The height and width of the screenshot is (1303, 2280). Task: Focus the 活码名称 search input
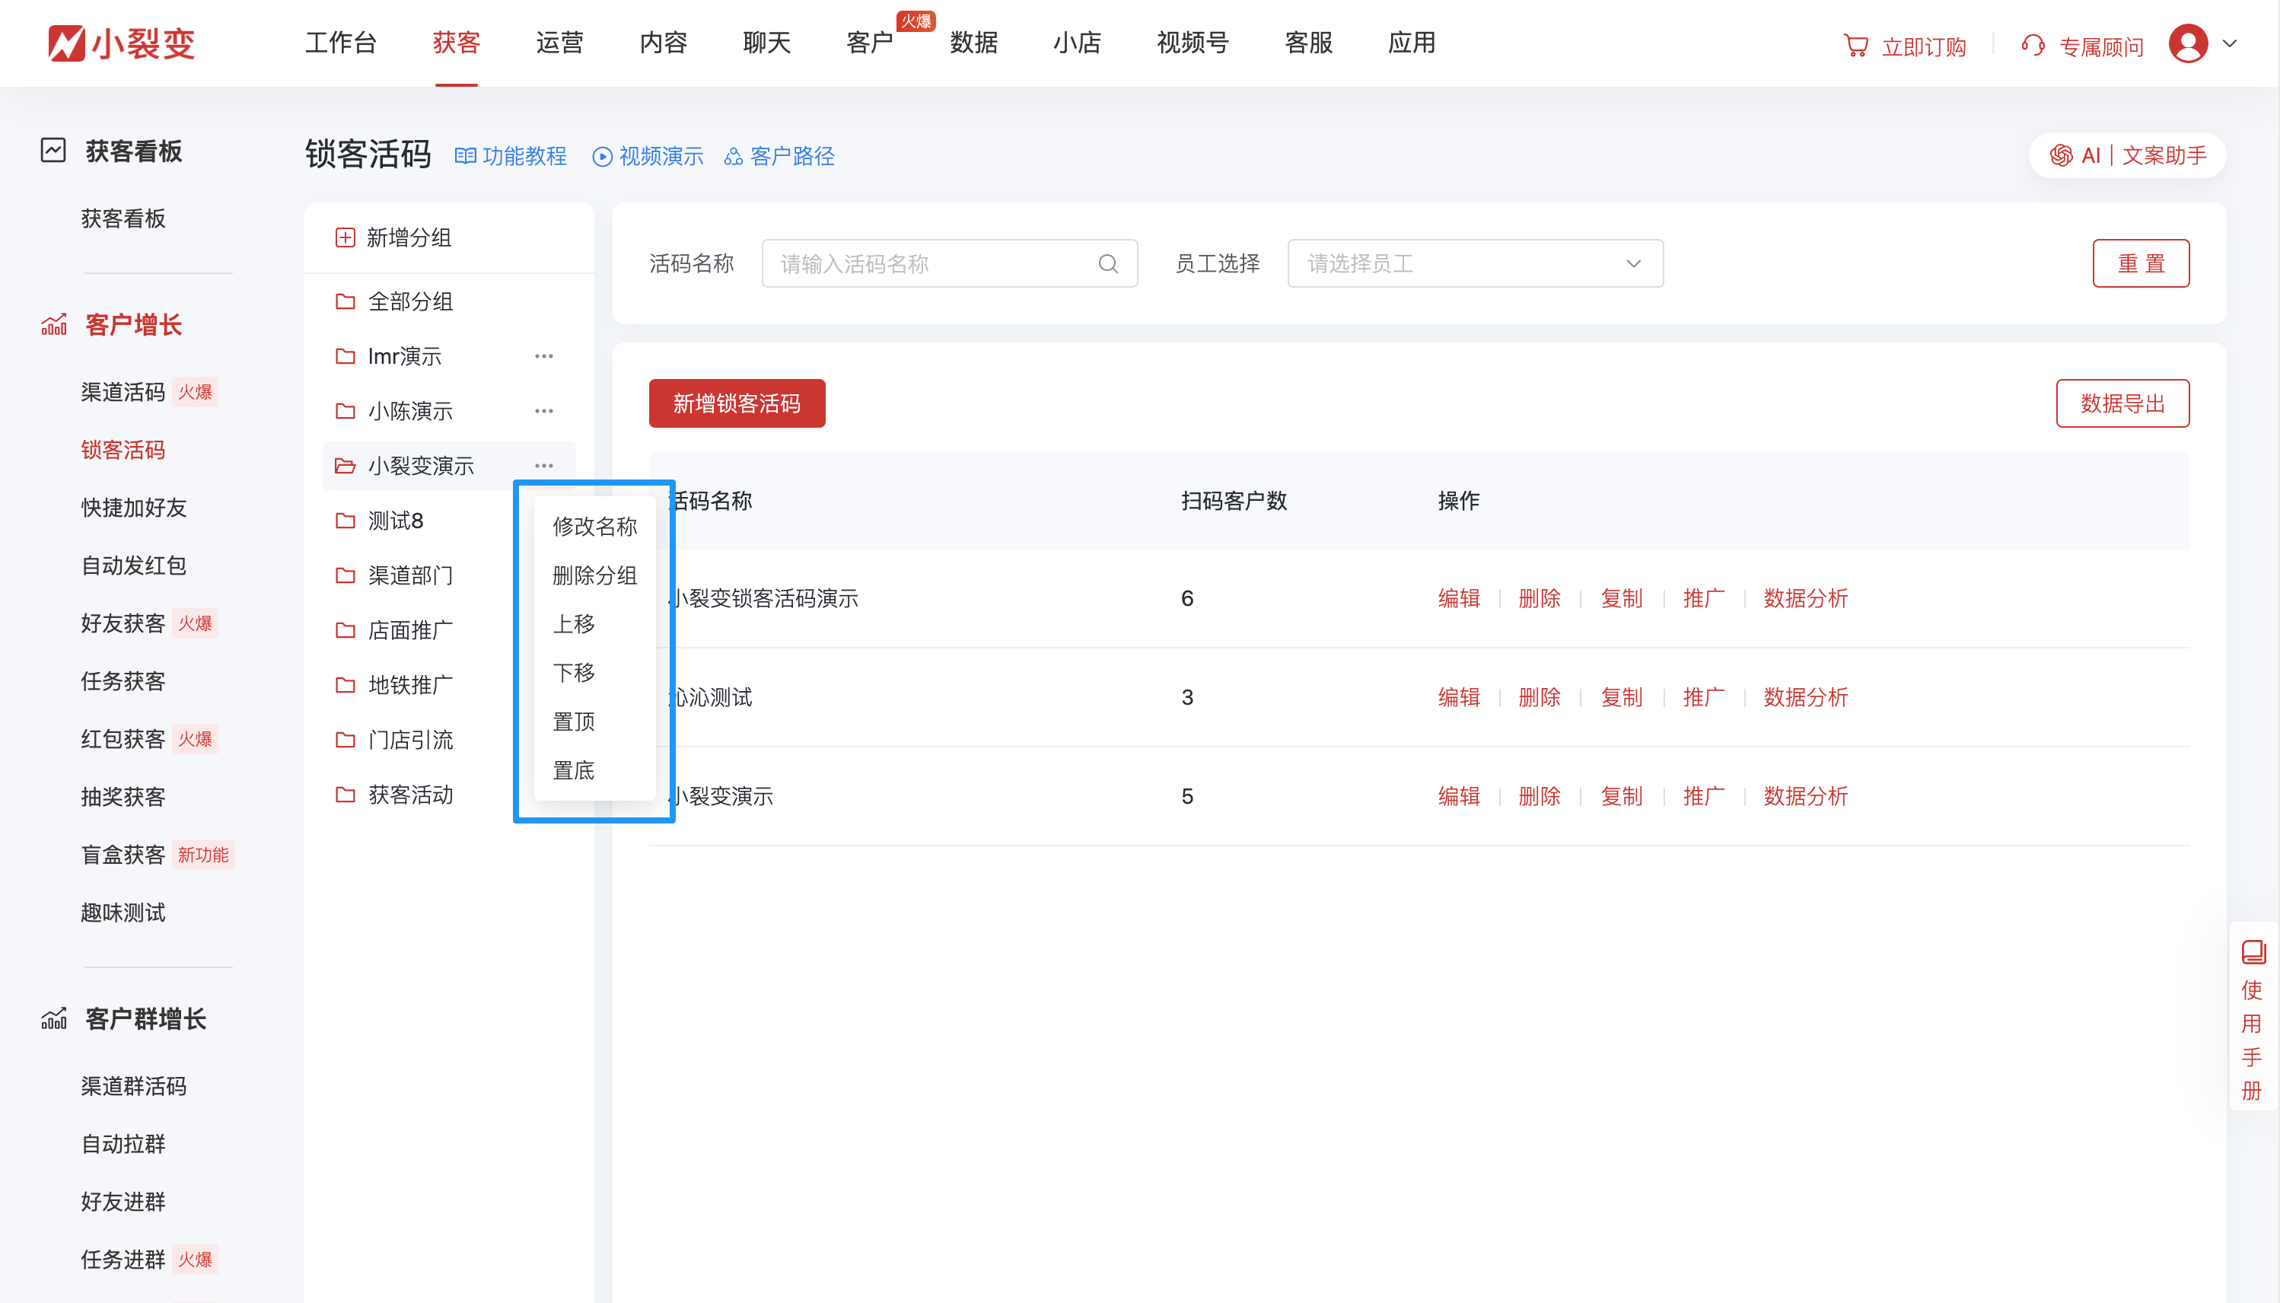click(x=931, y=264)
